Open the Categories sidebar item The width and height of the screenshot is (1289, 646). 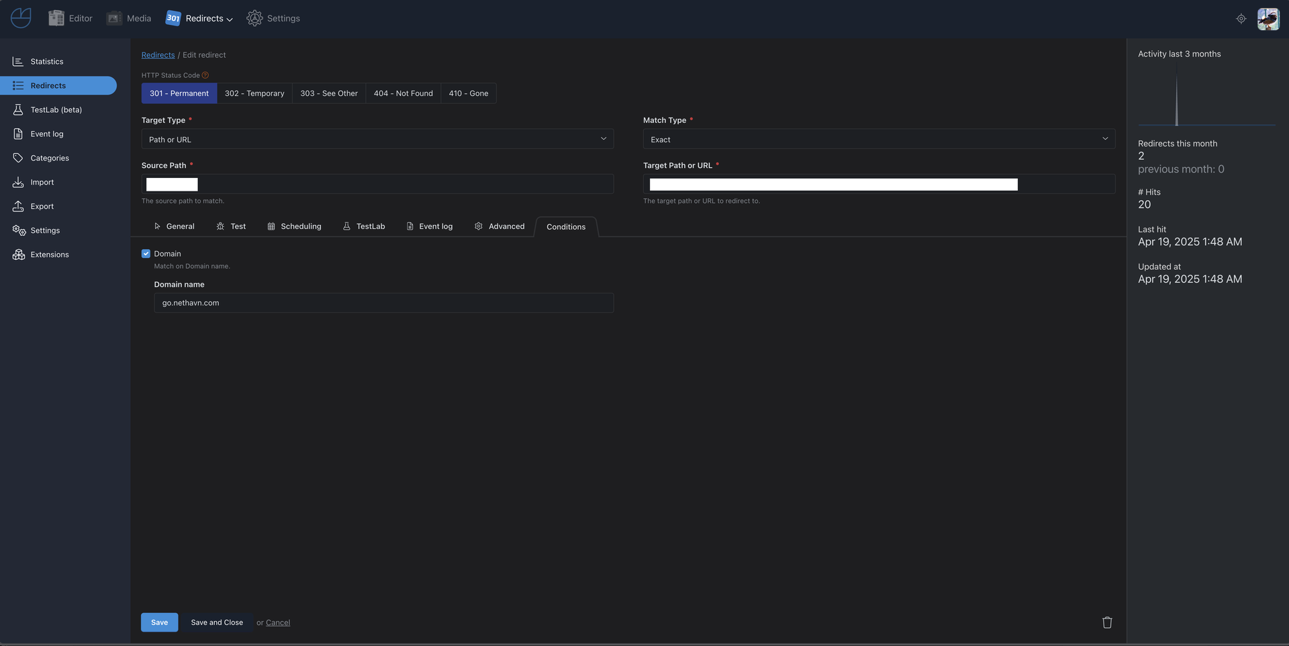[x=50, y=158]
